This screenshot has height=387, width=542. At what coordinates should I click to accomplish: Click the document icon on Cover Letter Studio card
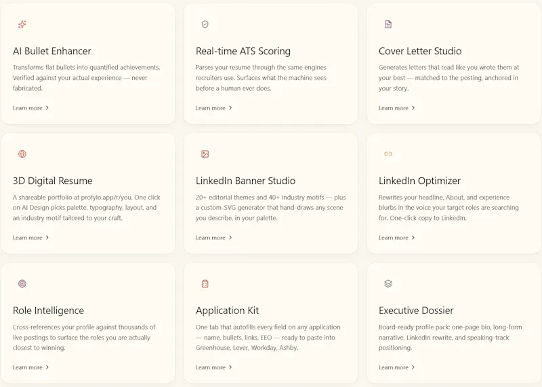click(388, 24)
